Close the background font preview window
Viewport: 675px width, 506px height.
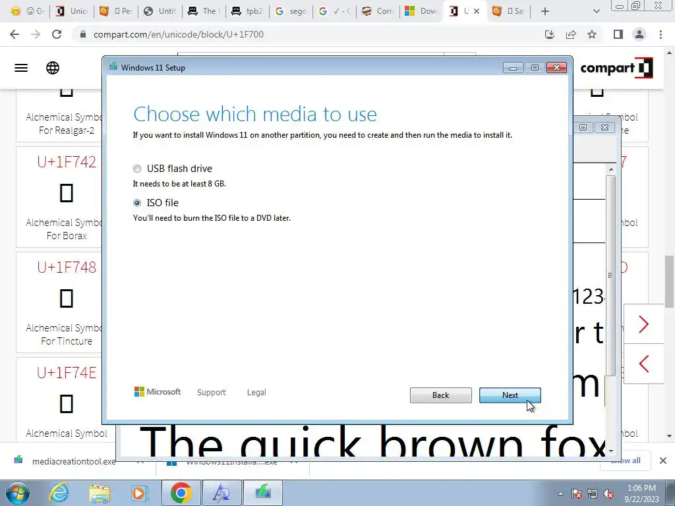coord(605,127)
